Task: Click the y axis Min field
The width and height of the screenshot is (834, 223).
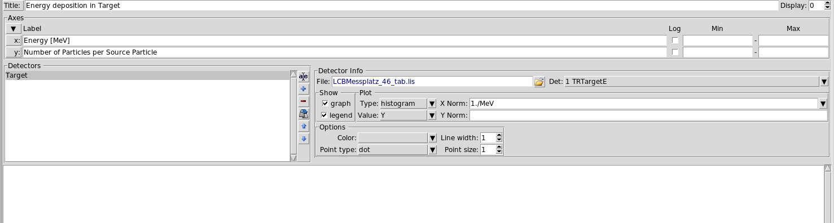Action: pyautogui.click(x=718, y=52)
